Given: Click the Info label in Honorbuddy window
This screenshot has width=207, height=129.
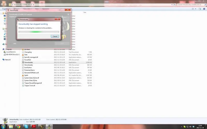Looking at the screenshot, I should 15,44.
